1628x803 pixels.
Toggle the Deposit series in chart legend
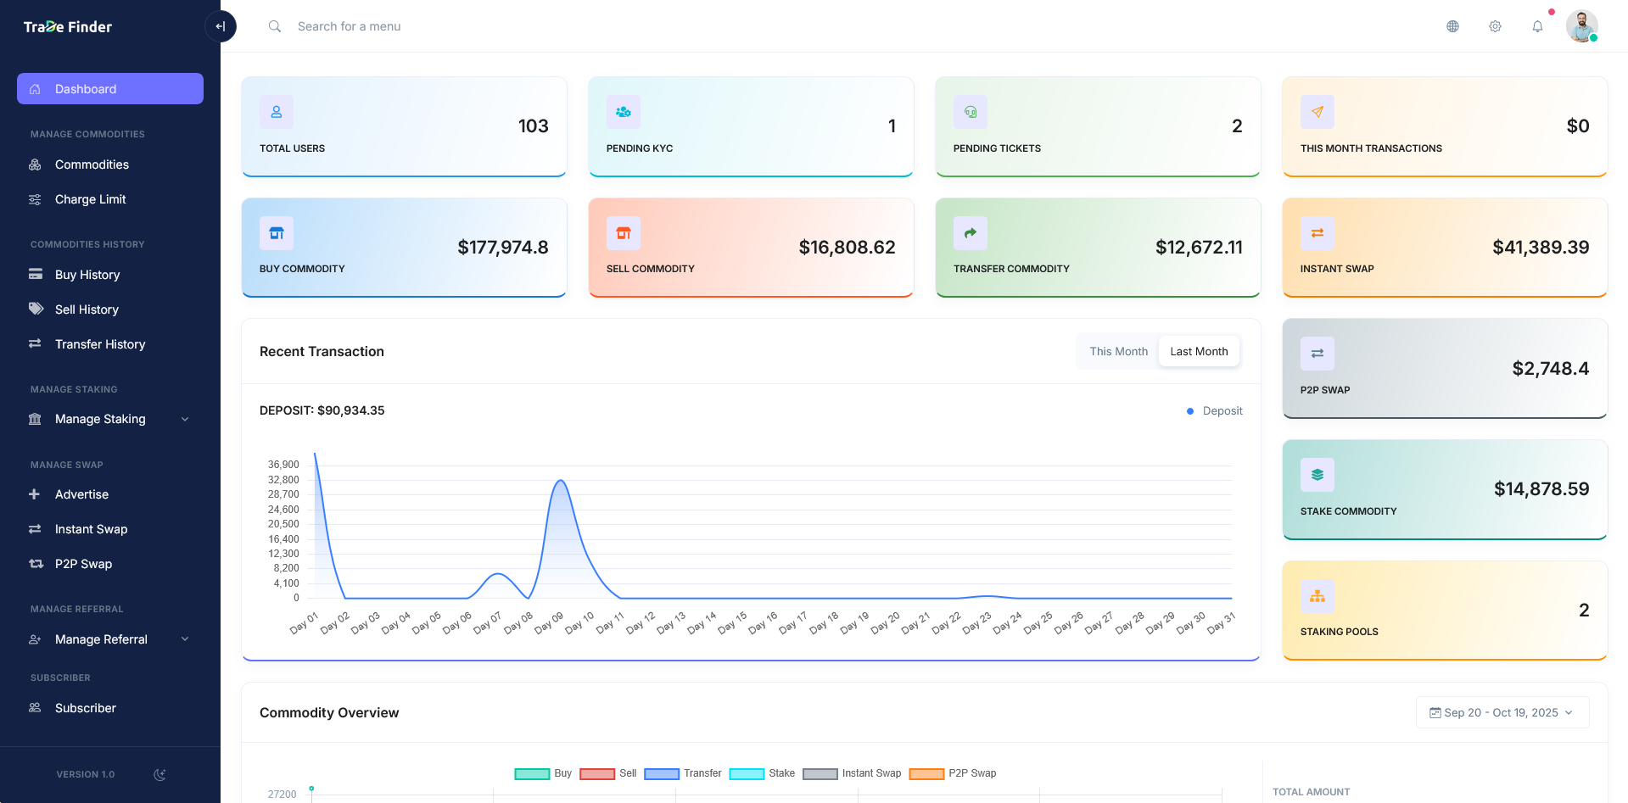(1215, 411)
